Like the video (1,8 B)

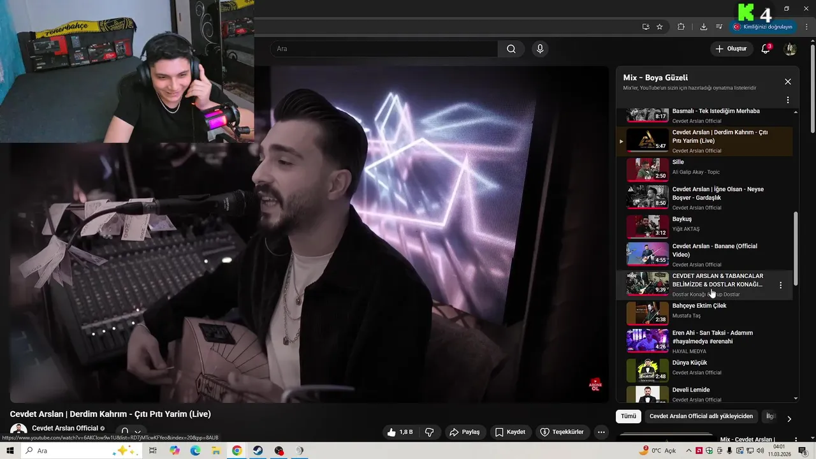point(400,432)
